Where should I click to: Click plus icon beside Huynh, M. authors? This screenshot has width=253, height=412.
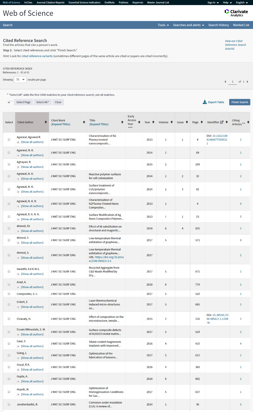click(18, 395)
